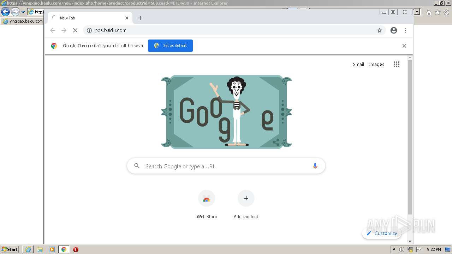Open the network tray icon
This screenshot has width=452, height=254.
click(x=410, y=249)
